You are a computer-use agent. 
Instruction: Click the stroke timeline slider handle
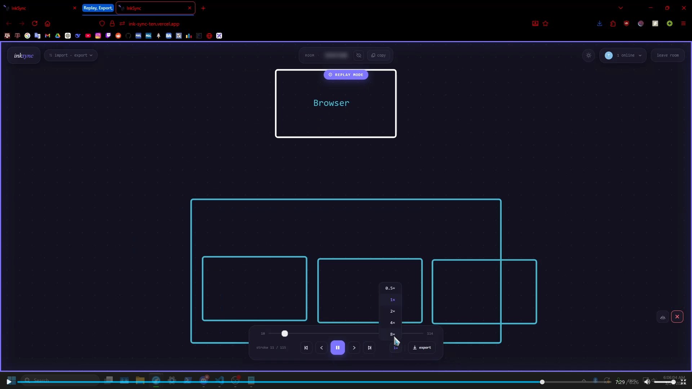[x=285, y=334]
